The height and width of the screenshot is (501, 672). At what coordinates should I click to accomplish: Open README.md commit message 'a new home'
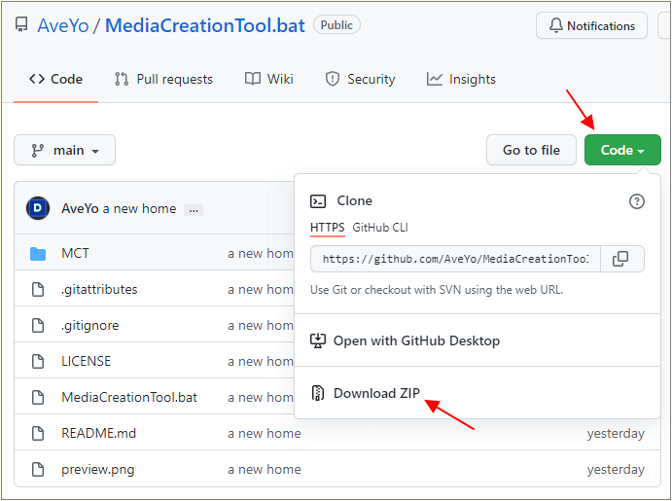point(264,433)
